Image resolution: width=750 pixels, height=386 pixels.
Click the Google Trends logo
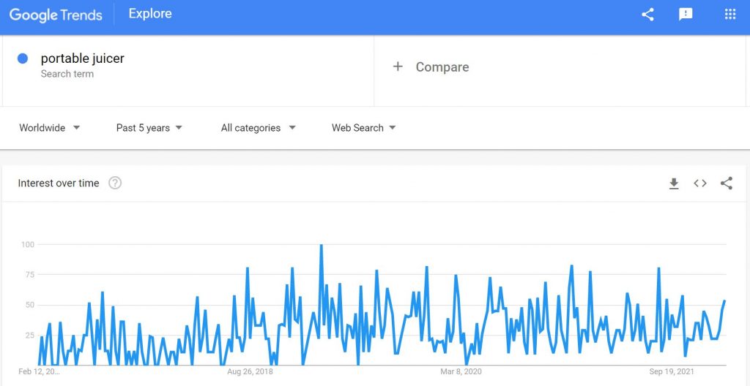point(56,15)
